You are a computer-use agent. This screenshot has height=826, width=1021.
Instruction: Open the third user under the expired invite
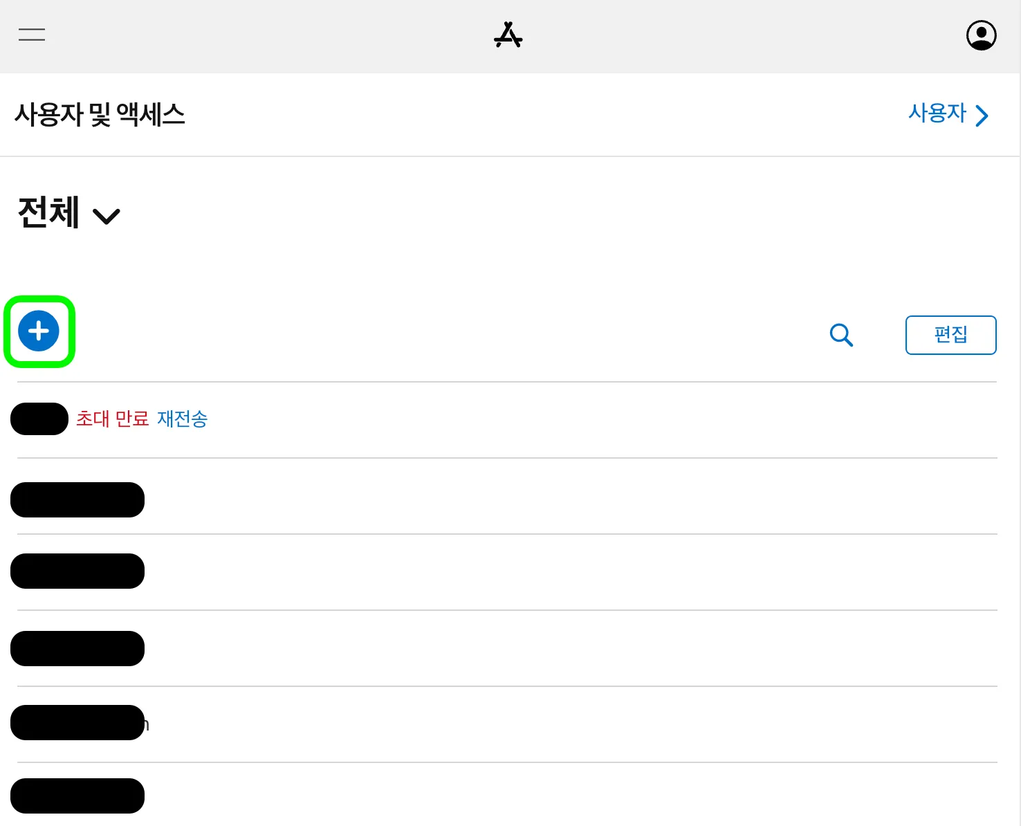point(77,649)
